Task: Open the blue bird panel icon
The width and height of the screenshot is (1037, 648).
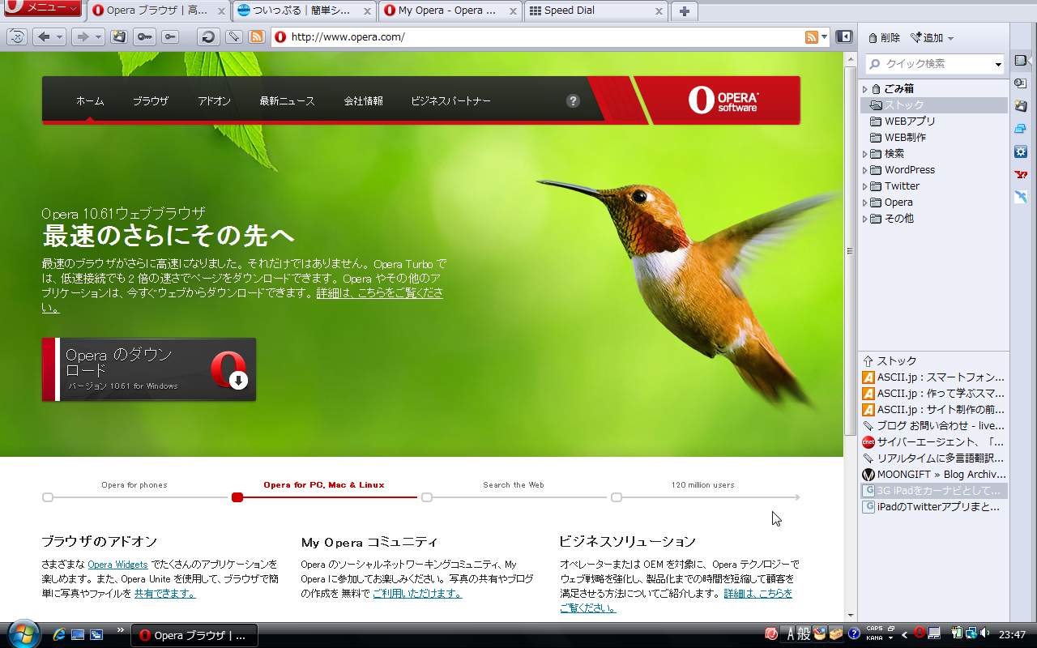Action: 1021,197
